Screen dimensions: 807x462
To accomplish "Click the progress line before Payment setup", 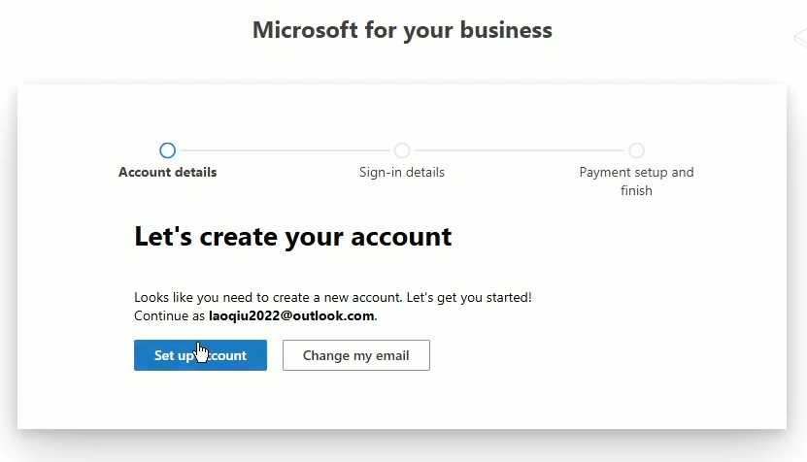I will 520,150.
